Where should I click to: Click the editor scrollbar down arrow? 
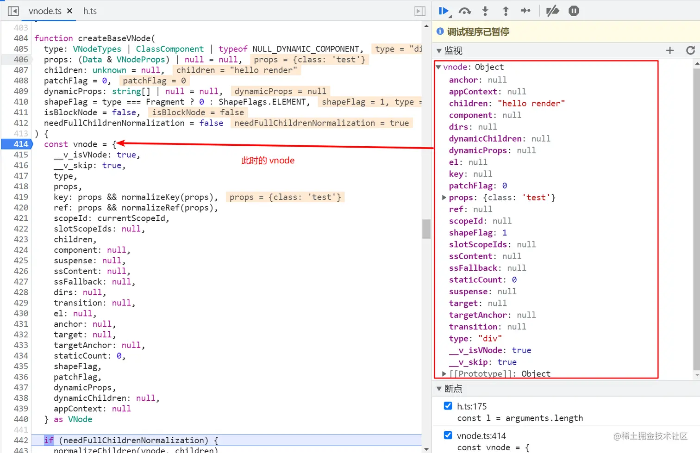[426, 449]
